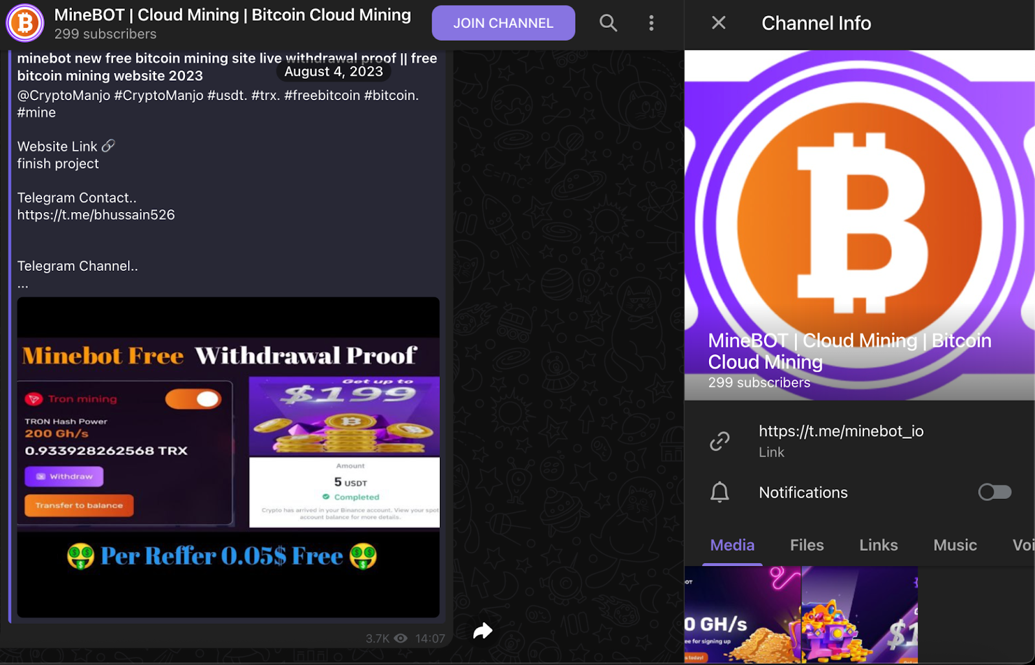Switch to the Music tab
The image size is (1035, 665).
pyautogui.click(x=955, y=545)
